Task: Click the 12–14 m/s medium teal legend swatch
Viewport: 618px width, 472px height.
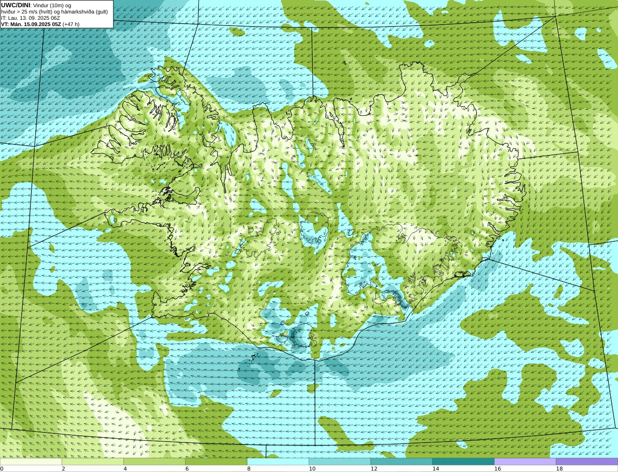Action: coord(402,462)
